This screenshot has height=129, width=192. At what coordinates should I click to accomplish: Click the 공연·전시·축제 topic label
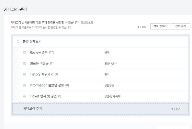tap(112, 96)
